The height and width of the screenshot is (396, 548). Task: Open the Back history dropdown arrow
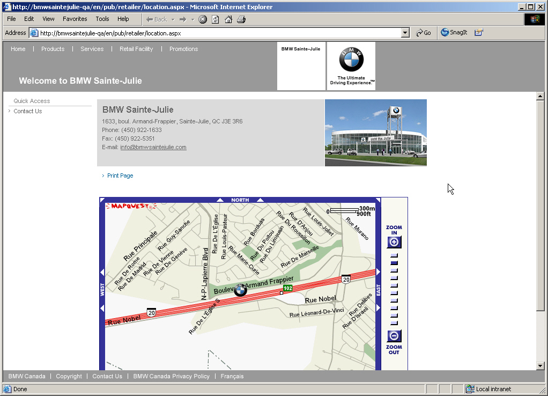pos(173,20)
